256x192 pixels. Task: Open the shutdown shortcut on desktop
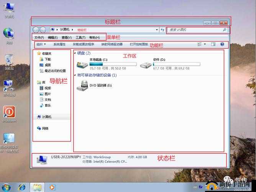[9, 114]
